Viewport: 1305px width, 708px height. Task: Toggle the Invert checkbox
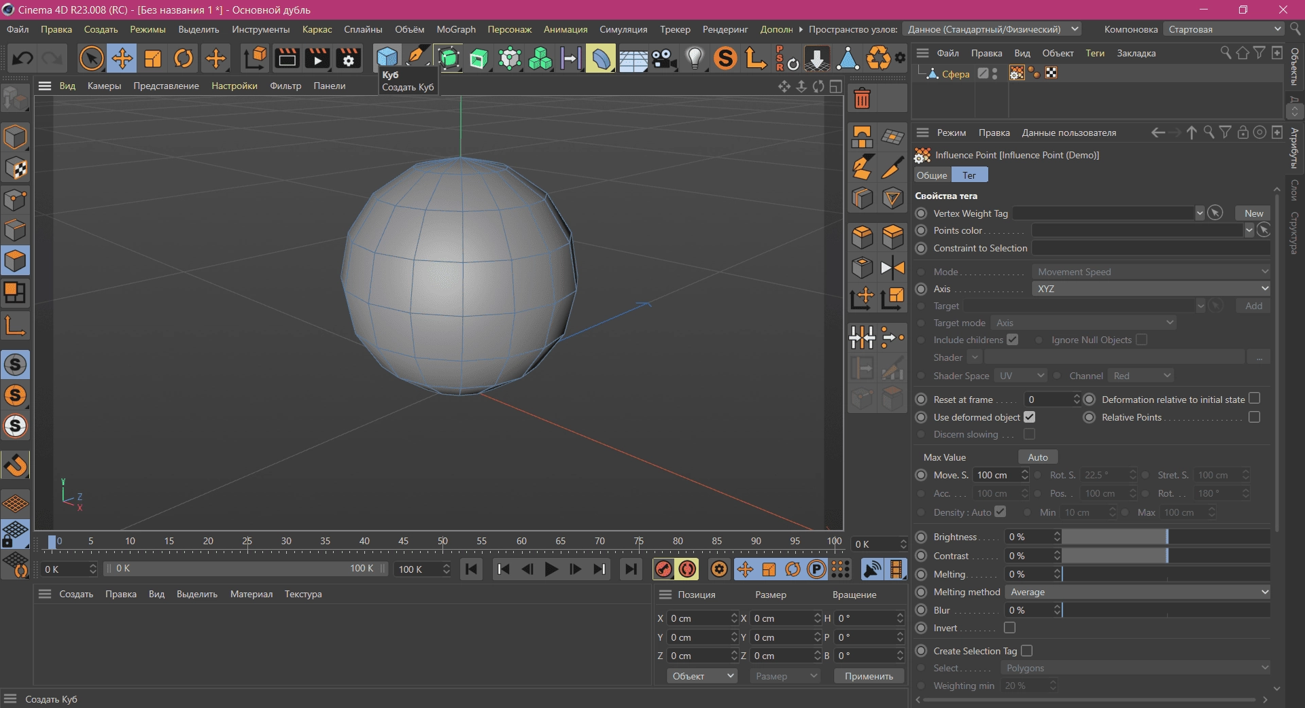tap(1010, 628)
